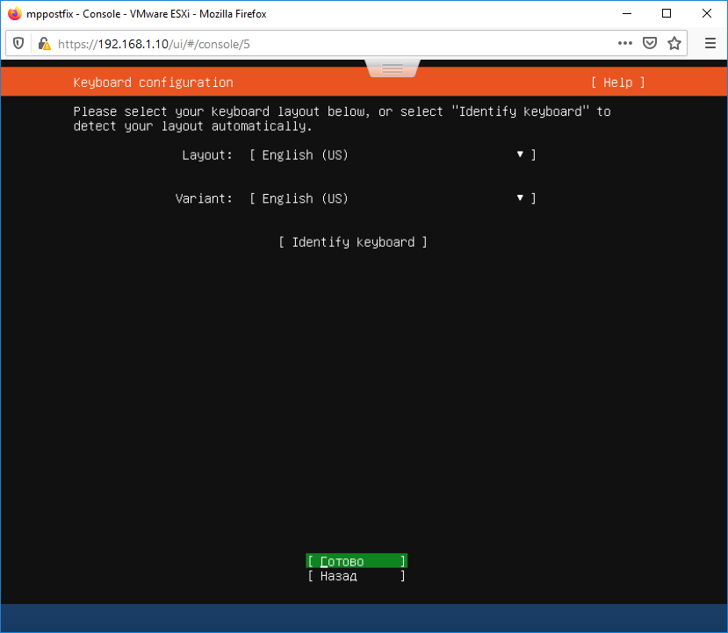Screen dimensions: 728x633
Task: Select the highlighted Готово button
Action: point(356,560)
